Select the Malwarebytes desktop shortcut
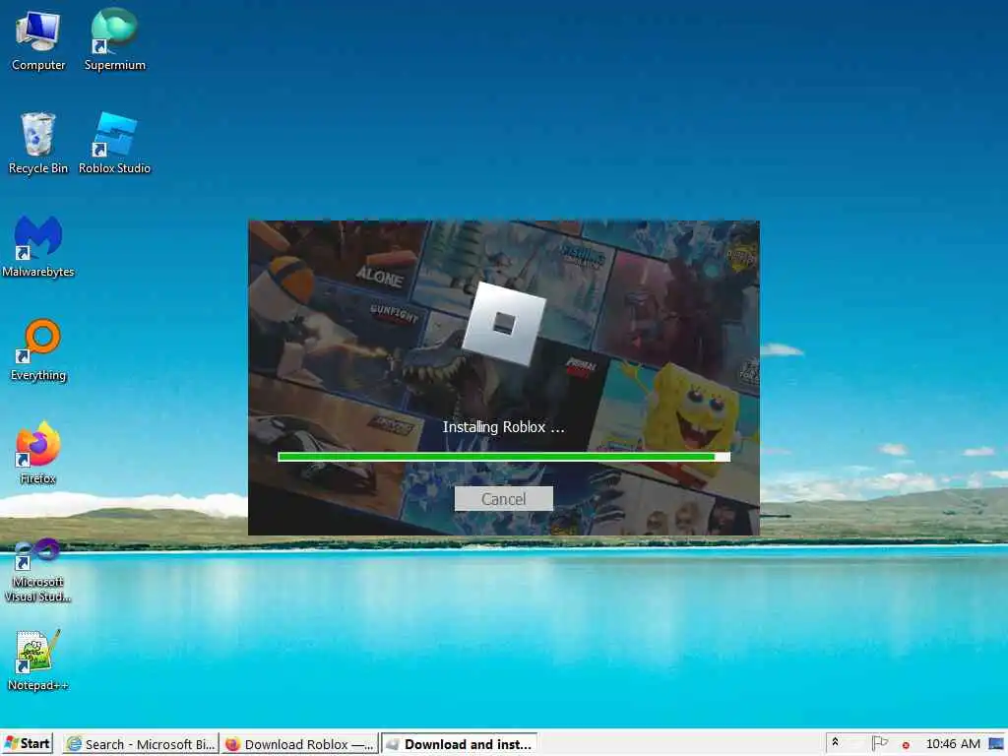 click(x=38, y=247)
